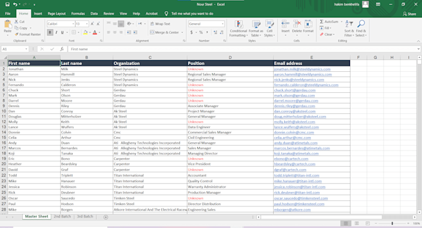Toggle Center horizontal alignment
Image resolution: width=422 pixels, height=228 pixels.
coord(115,32)
